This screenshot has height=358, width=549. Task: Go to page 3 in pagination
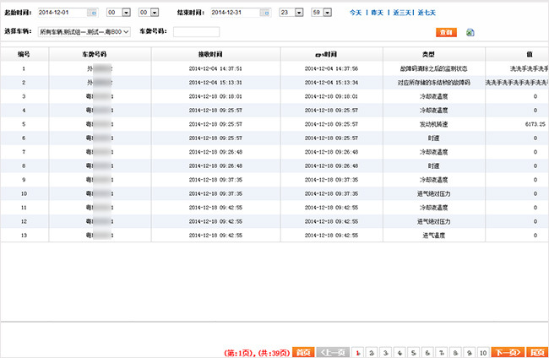point(385,353)
